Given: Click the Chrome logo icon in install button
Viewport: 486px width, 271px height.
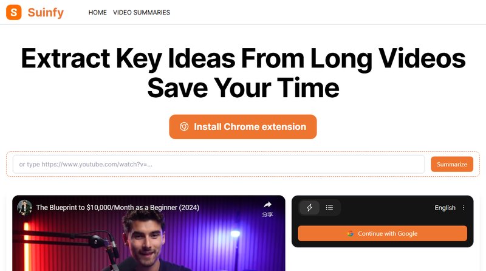Looking at the screenshot, I should (184, 126).
